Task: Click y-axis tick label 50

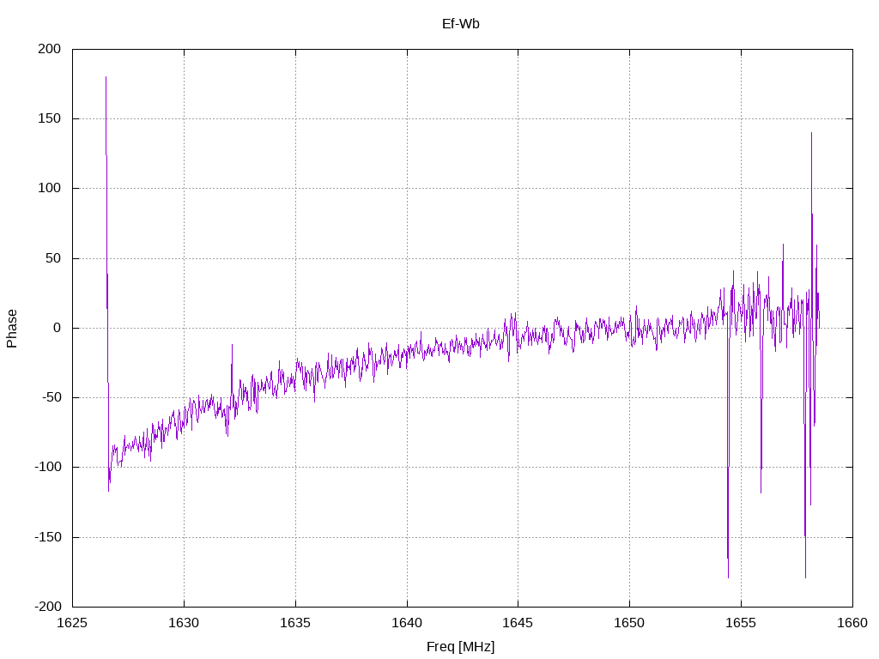Action: click(x=52, y=258)
